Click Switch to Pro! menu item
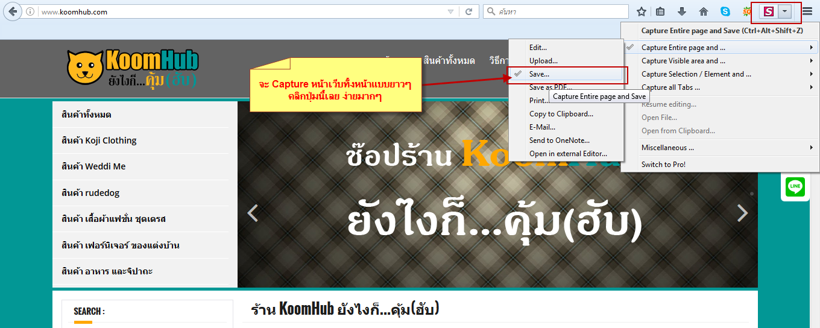This screenshot has height=328, width=820. point(721,165)
